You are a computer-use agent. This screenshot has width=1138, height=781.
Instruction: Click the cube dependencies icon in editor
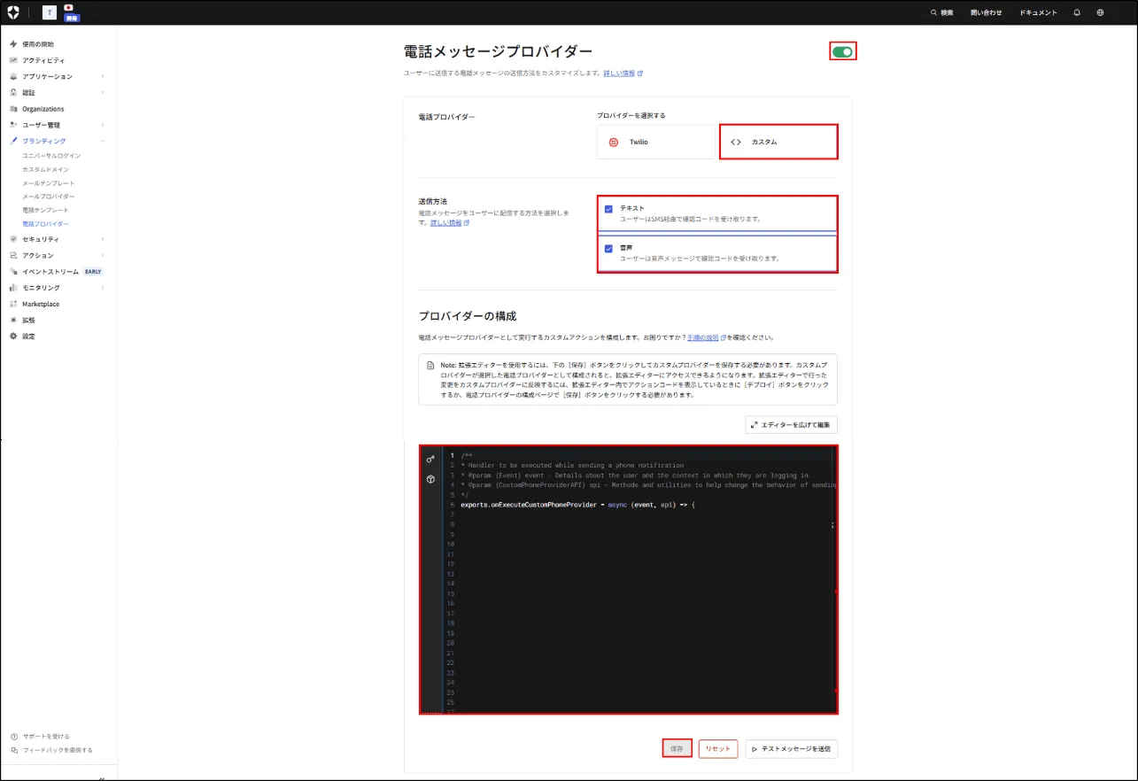pyautogui.click(x=430, y=479)
